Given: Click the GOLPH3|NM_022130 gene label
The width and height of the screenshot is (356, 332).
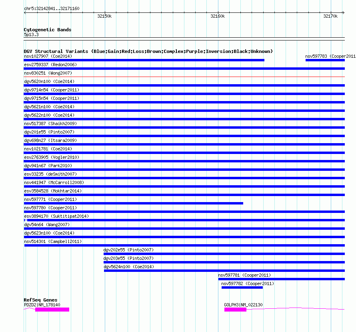Looking at the screenshot, I should pos(243,305).
